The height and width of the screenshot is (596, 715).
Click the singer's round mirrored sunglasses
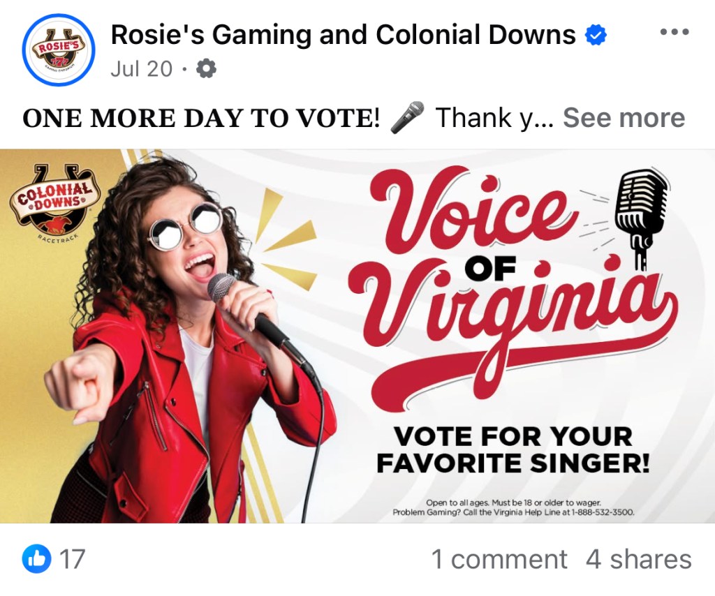(x=185, y=226)
